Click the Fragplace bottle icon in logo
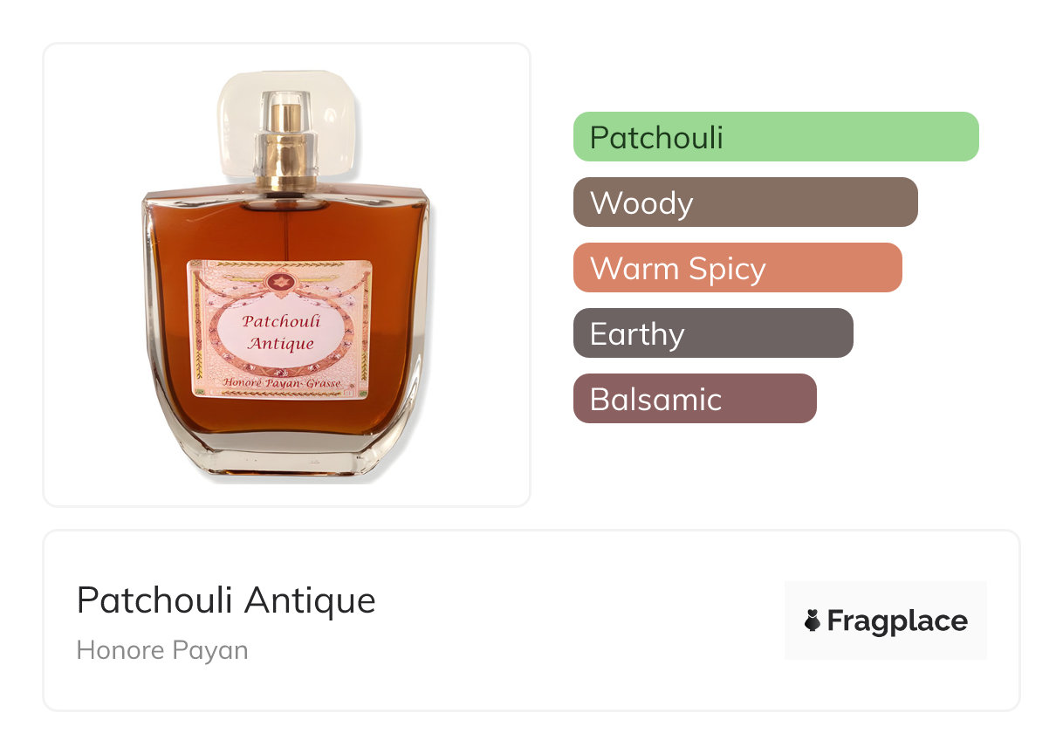This screenshot has height=754, width=1063. coord(813,621)
